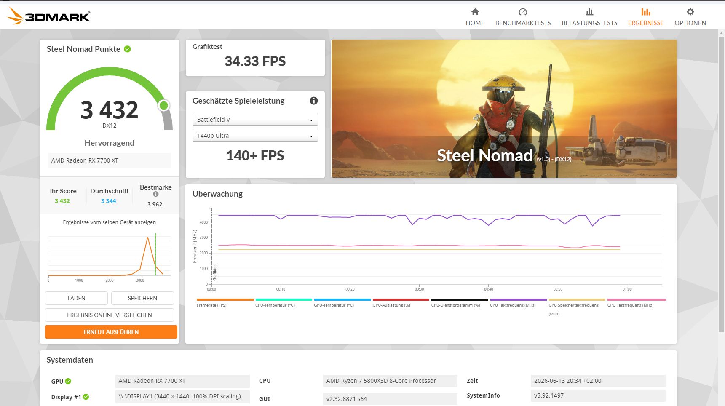Viewport: 725px width, 406px height.
Task: Toggle the Framerate (FPS) graph legend
Action: [225, 302]
